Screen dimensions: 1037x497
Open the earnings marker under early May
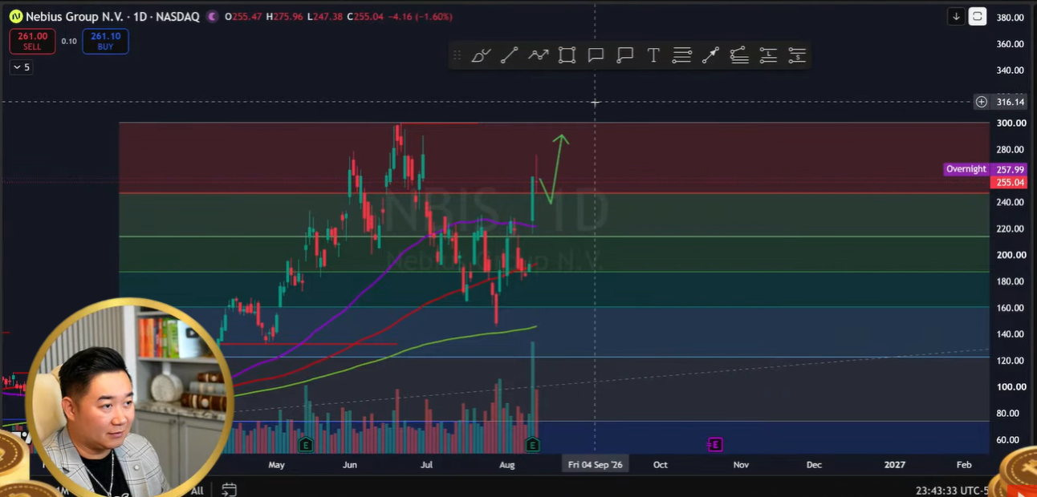coord(305,444)
